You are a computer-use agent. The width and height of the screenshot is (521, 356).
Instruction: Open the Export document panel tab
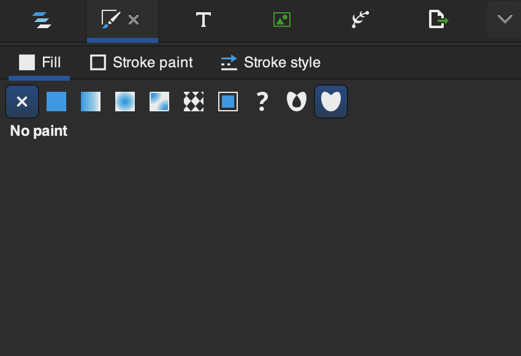tap(438, 20)
